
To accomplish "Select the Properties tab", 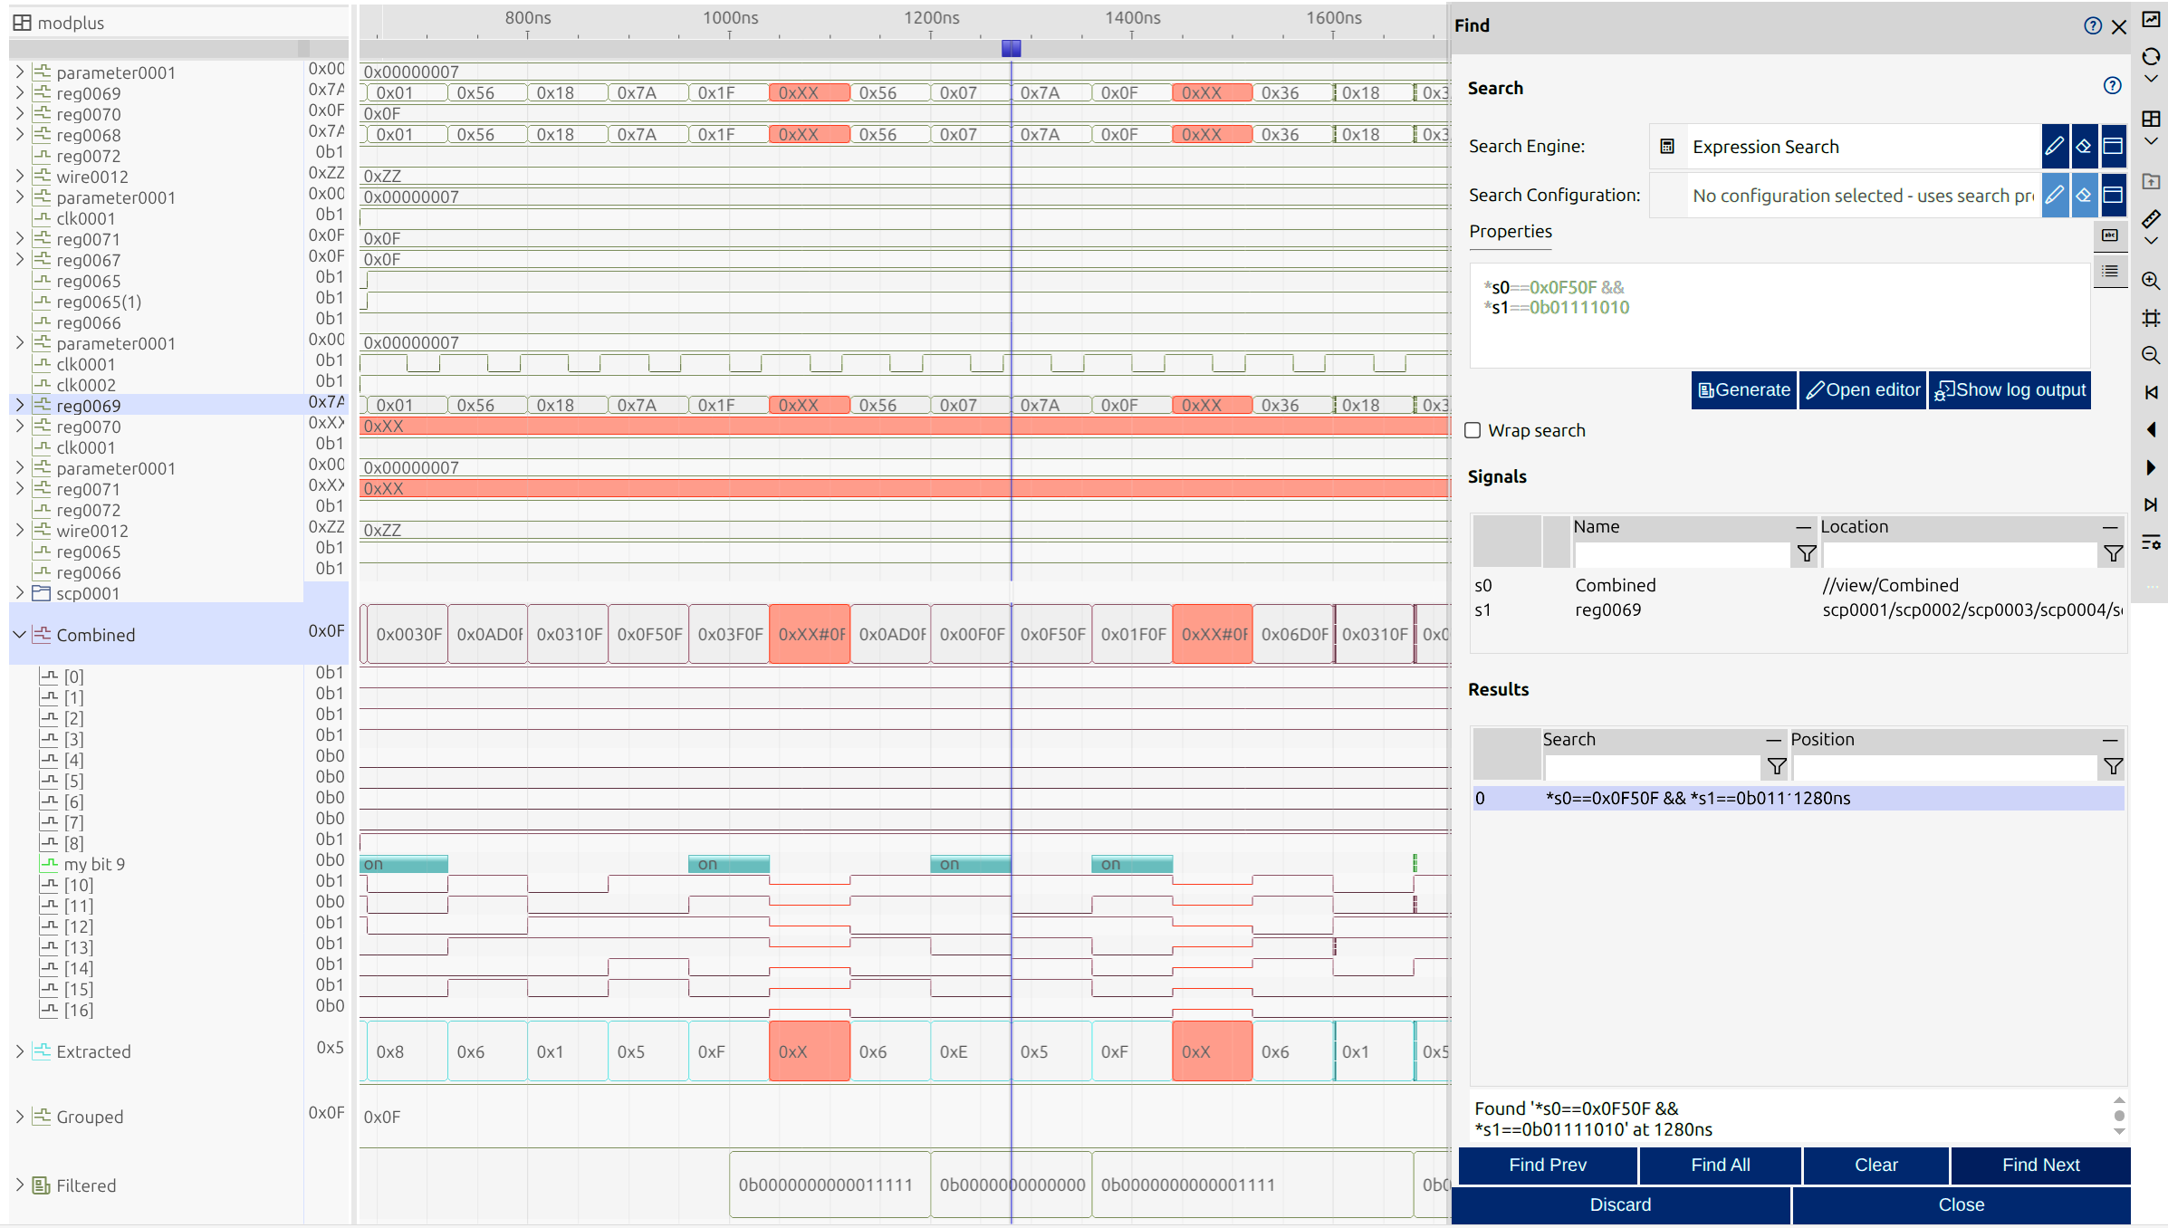I will [1510, 232].
